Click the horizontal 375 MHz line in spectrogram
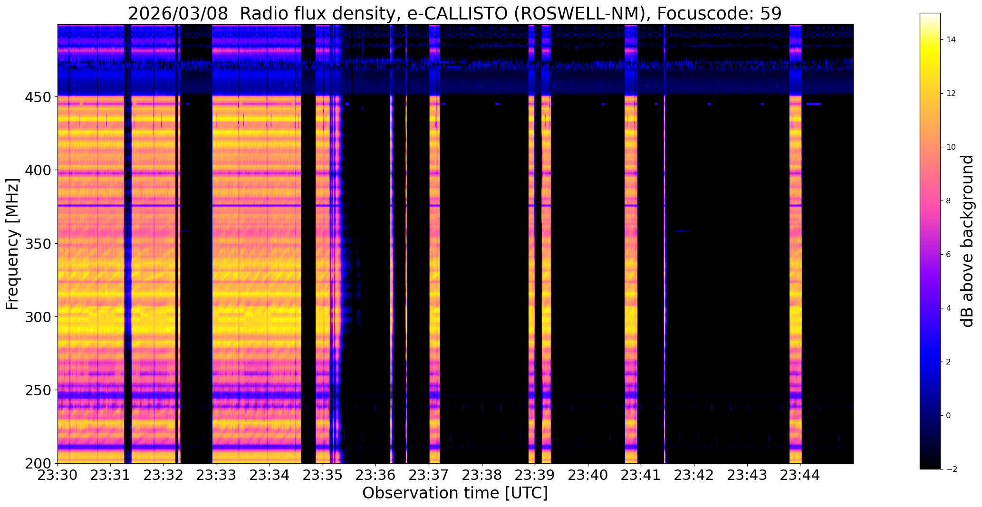 pyautogui.click(x=179, y=206)
